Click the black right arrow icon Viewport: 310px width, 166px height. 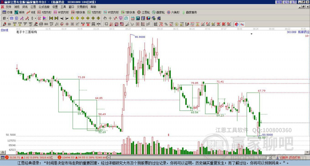[x=67, y=18]
